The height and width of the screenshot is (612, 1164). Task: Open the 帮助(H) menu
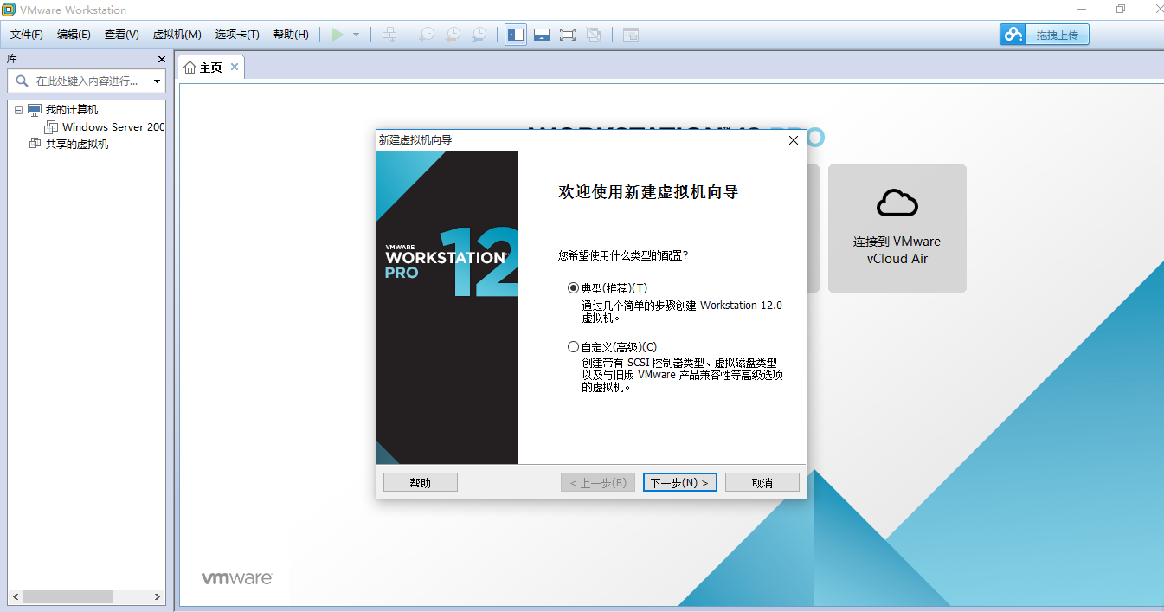[291, 35]
